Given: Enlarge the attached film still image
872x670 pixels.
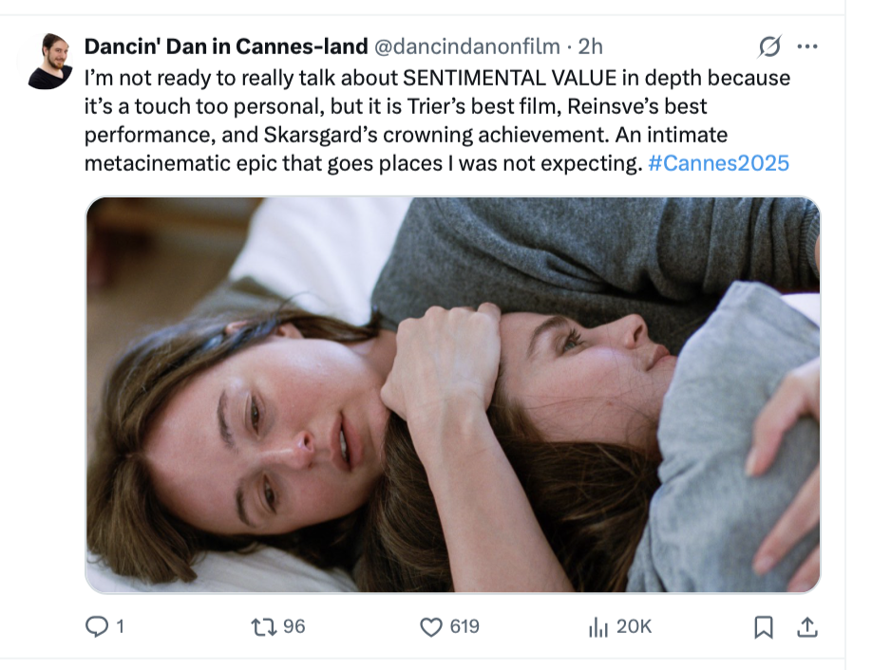Looking at the screenshot, I should 452,394.
